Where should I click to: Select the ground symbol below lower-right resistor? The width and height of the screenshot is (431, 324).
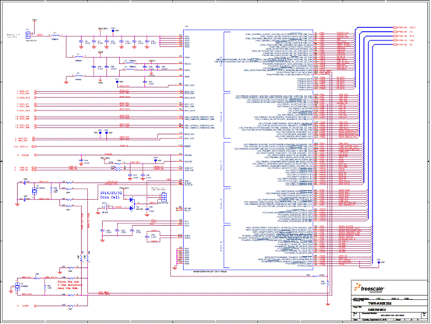[327, 304]
